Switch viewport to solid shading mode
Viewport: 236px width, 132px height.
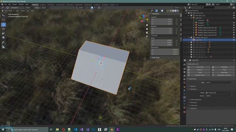pos(173,11)
